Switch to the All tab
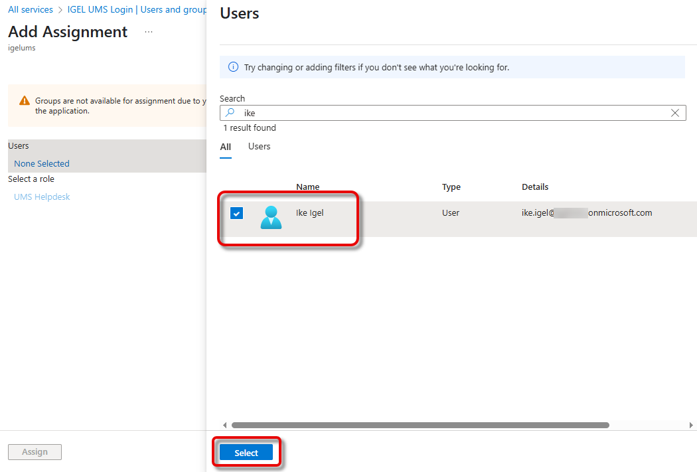697x472 pixels. point(226,147)
